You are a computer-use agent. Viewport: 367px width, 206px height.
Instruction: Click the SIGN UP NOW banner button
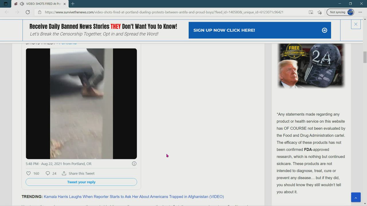[259, 30]
